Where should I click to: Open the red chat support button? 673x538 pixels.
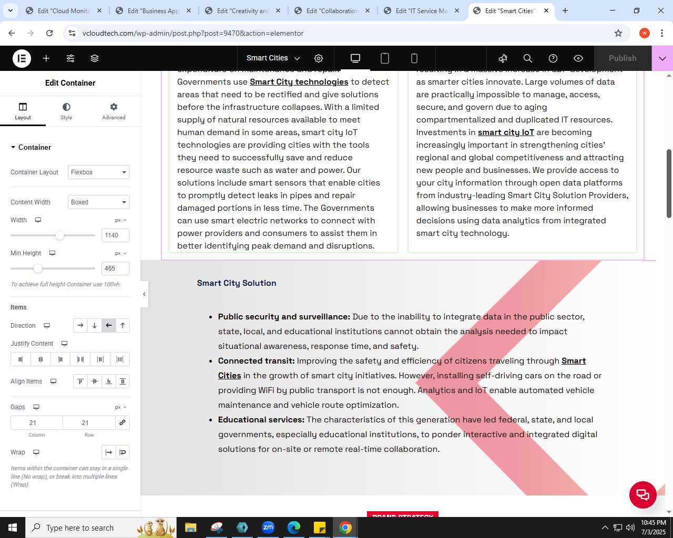[643, 495]
